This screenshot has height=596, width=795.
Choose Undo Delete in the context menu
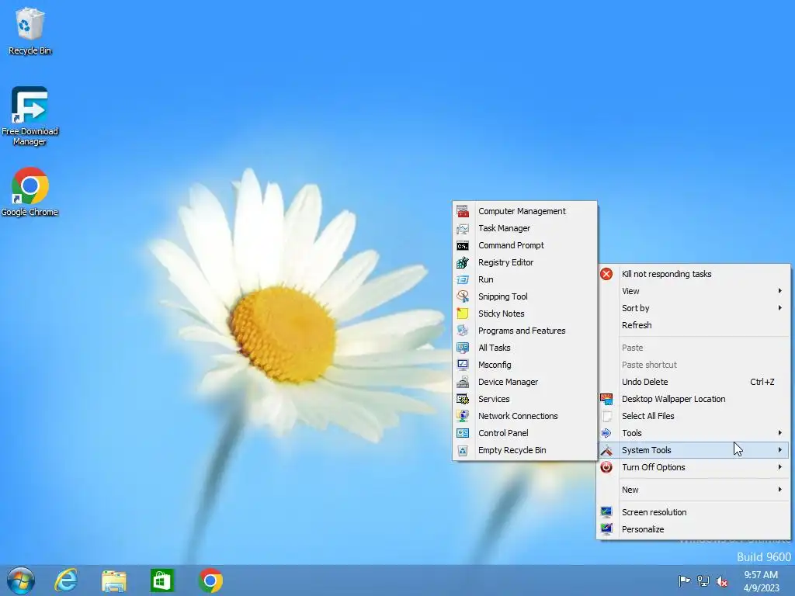click(693, 382)
